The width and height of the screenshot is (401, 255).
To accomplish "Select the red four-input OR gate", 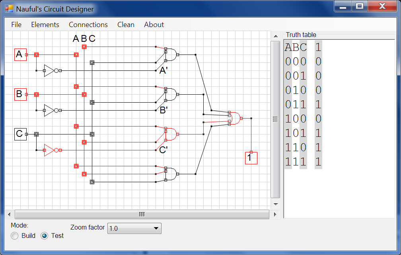I will 235,119.
